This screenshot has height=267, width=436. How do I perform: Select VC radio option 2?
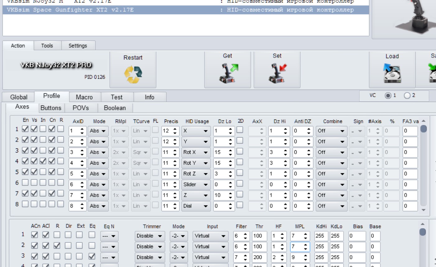tap(407, 96)
